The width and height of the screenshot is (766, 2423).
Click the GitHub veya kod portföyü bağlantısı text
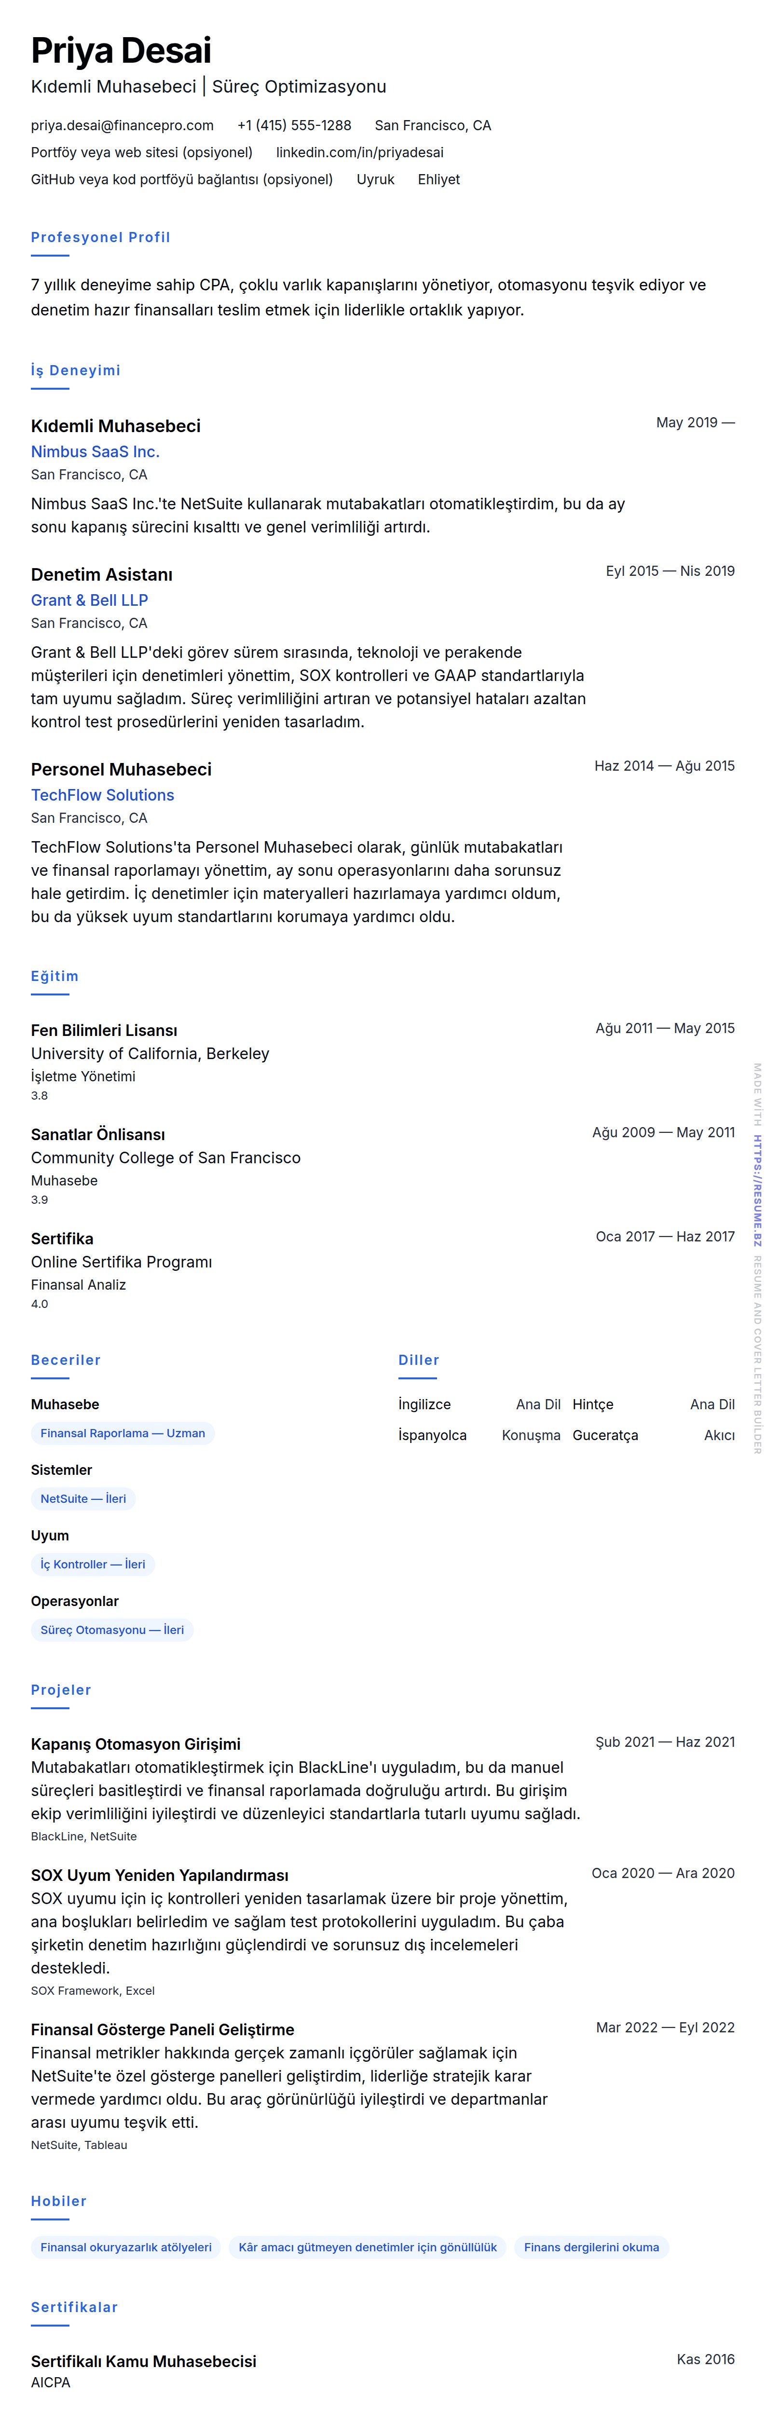tap(182, 180)
